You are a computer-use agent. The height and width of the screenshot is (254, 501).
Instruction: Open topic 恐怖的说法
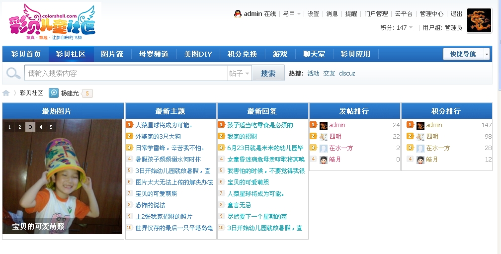(150, 205)
